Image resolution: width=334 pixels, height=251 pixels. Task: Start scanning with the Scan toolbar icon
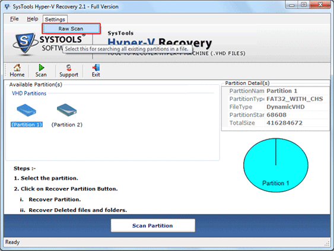pyautogui.click(x=41, y=71)
